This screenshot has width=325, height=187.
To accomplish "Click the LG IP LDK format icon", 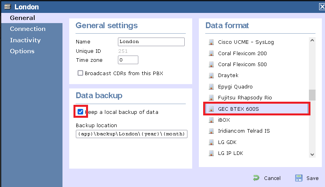I will coord(211,153).
